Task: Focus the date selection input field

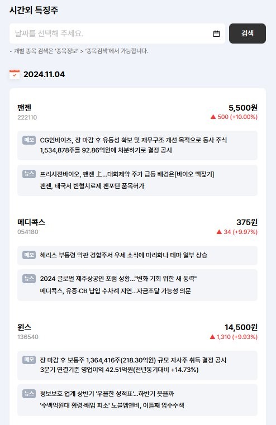Action: pyautogui.click(x=117, y=34)
